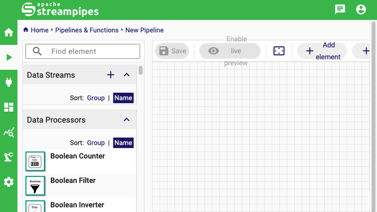Open the Data Explorer chart icon

pos(9,132)
